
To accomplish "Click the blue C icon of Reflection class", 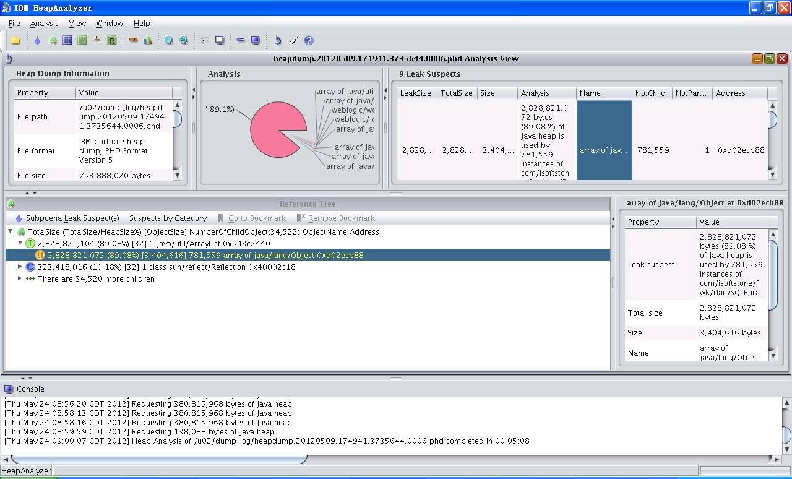I will click(30, 267).
